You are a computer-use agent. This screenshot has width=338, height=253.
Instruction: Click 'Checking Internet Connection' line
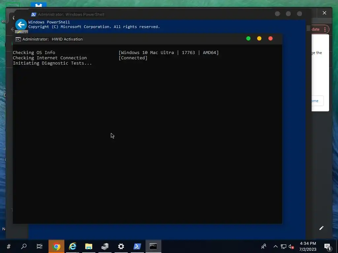(50, 58)
